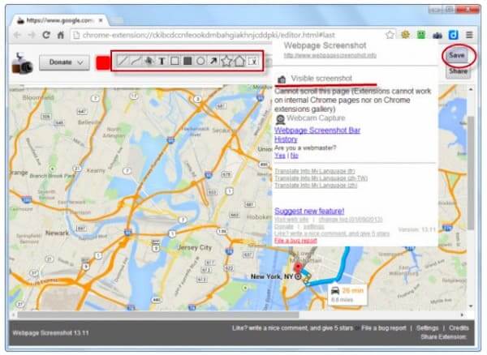Click the "Newark" map label
487x355 pixels.
(x=57, y=233)
